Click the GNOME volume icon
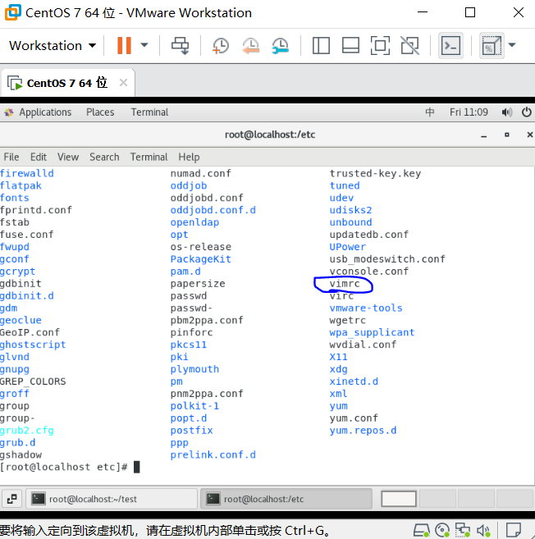The width and height of the screenshot is (535, 539). click(x=507, y=112)
